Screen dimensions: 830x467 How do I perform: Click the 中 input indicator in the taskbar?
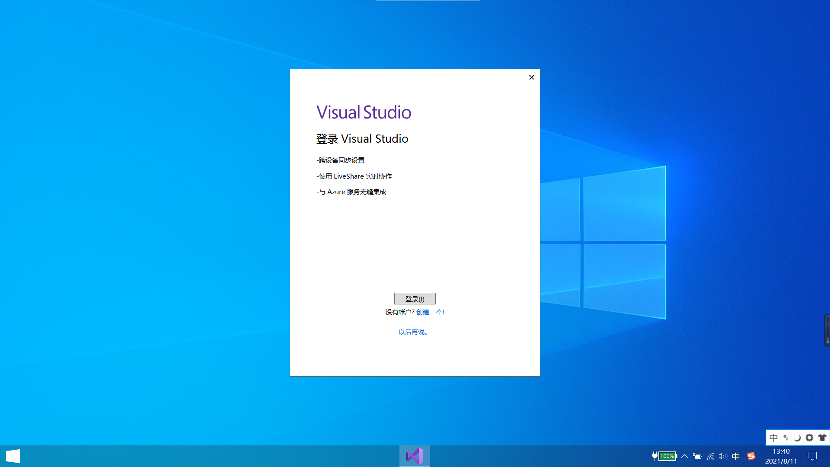(736, 456)
